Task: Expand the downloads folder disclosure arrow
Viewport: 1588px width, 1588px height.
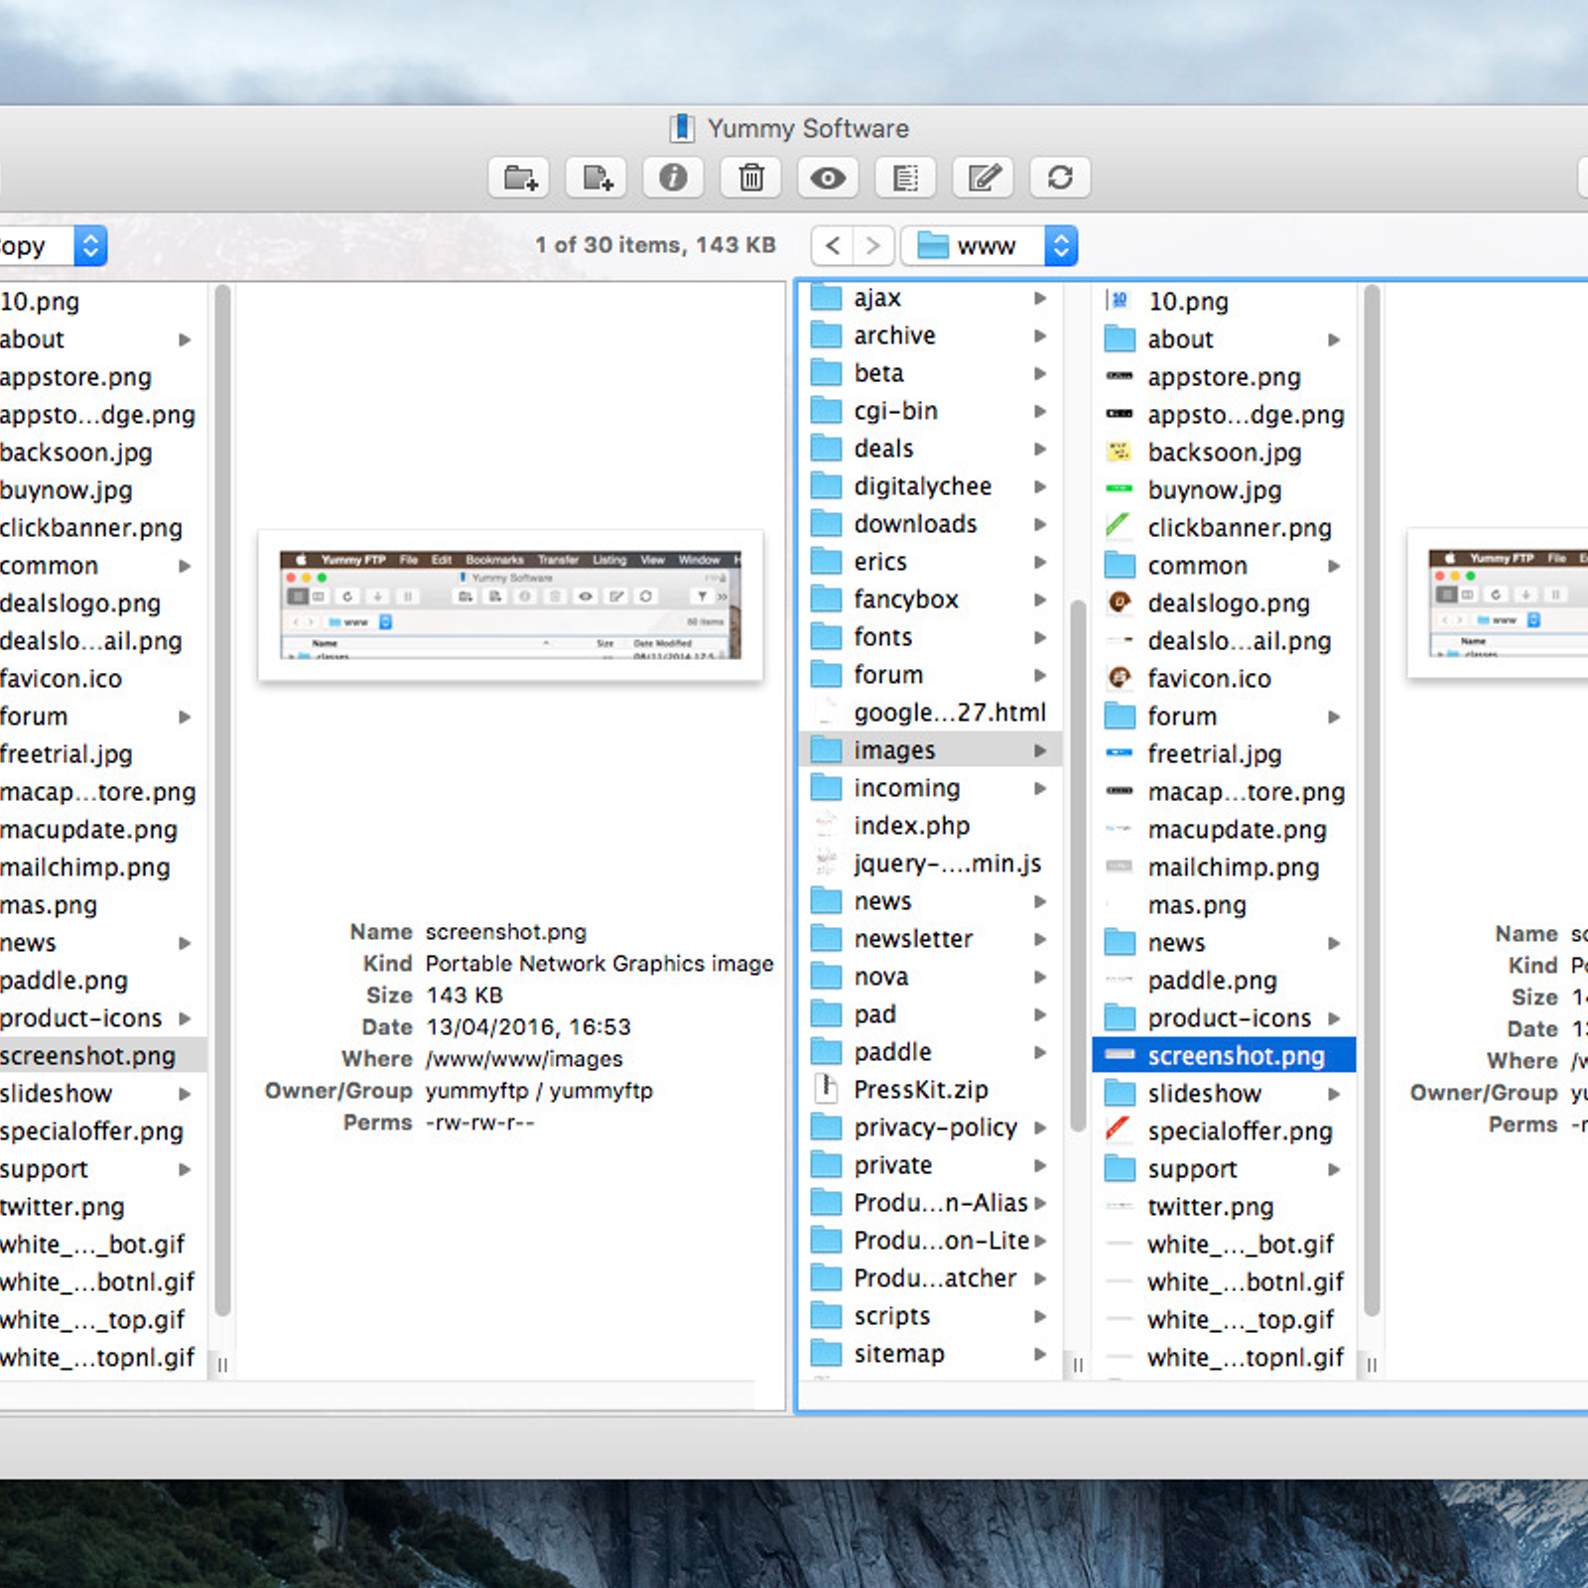Action: 1039,524
